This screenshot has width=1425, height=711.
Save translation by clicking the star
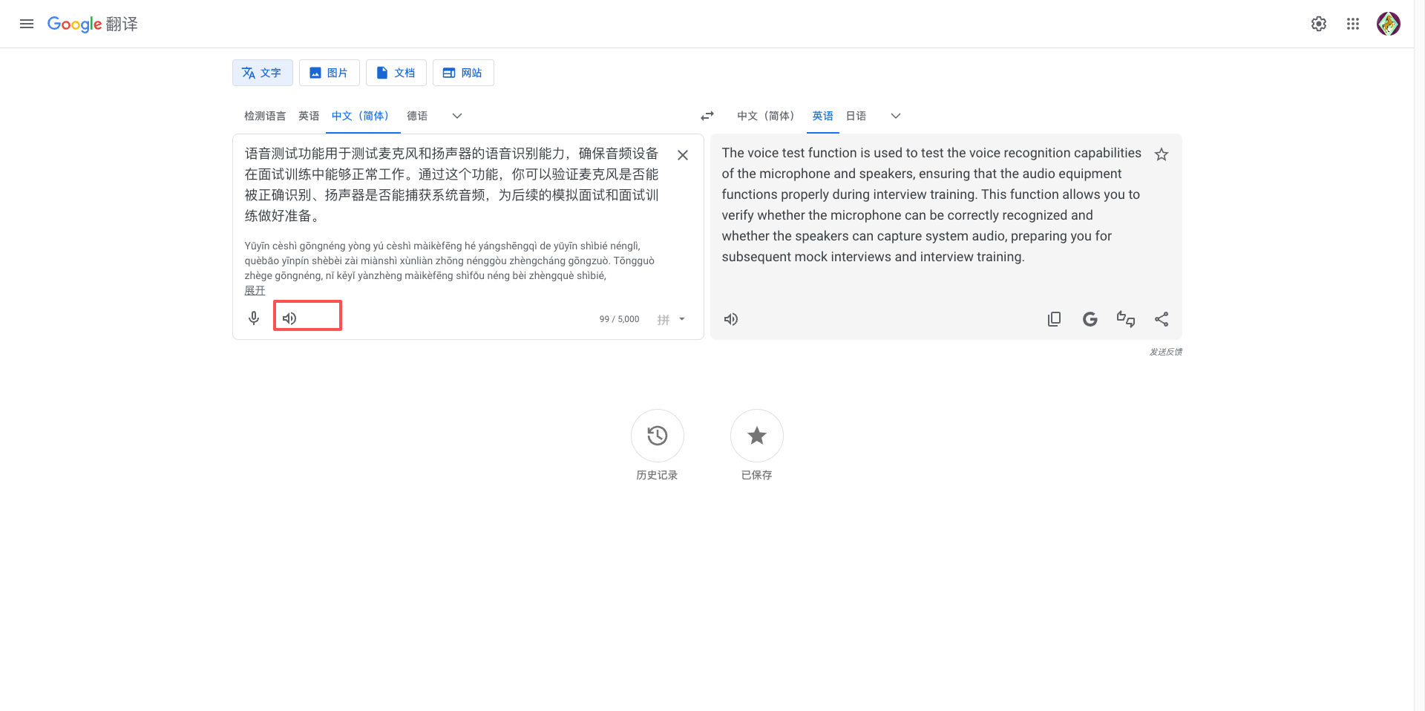point(1162,154)
